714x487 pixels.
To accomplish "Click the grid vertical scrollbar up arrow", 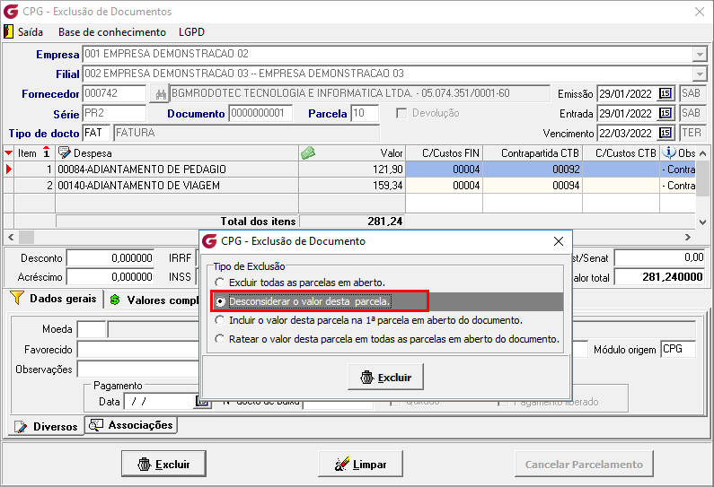I will click(702, 153).
